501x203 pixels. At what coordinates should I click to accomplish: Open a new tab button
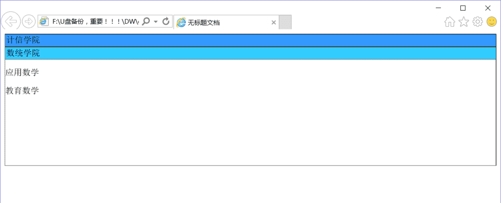click(285, 22)
